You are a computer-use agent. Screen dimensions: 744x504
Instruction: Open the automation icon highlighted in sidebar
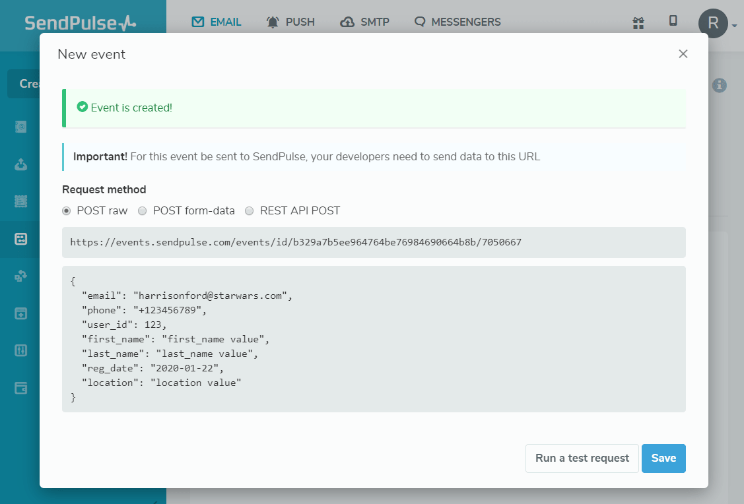[21, 239]
